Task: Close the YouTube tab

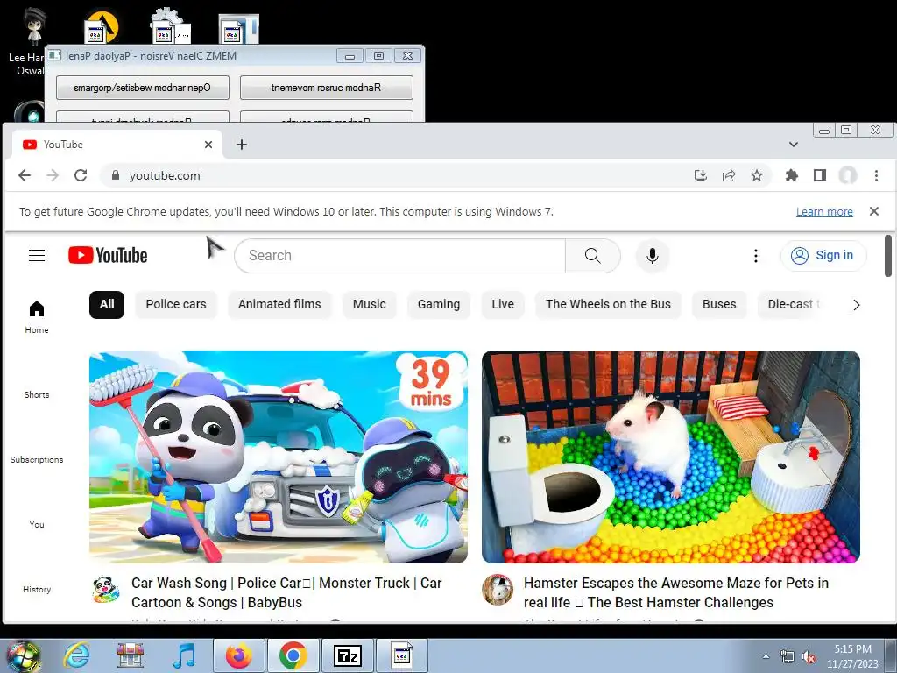Action: pyautogui.click(x=208, y=145)
